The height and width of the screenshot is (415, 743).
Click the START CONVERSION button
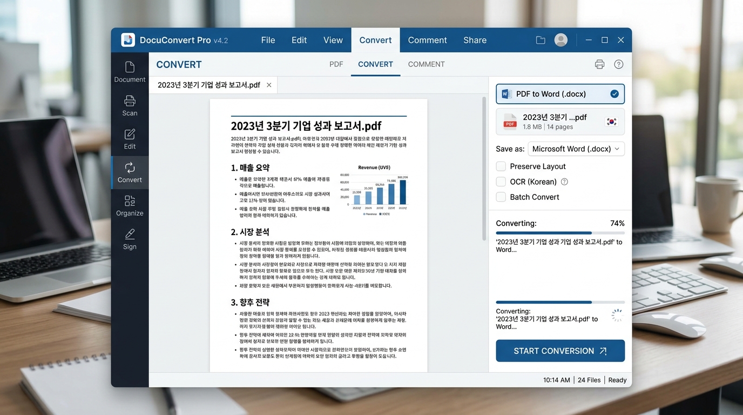560,351
